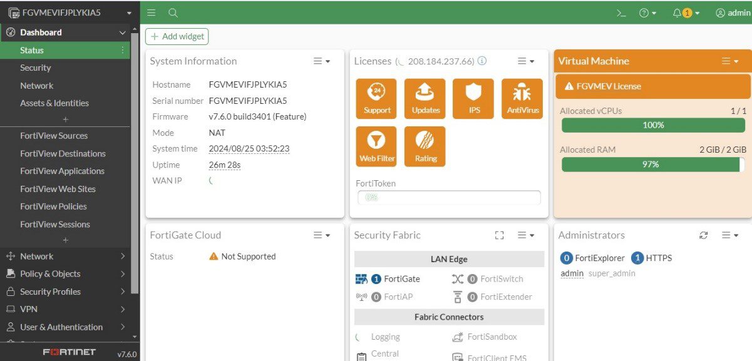
Task: Open the admin user menu
Action: pos(733,13)
